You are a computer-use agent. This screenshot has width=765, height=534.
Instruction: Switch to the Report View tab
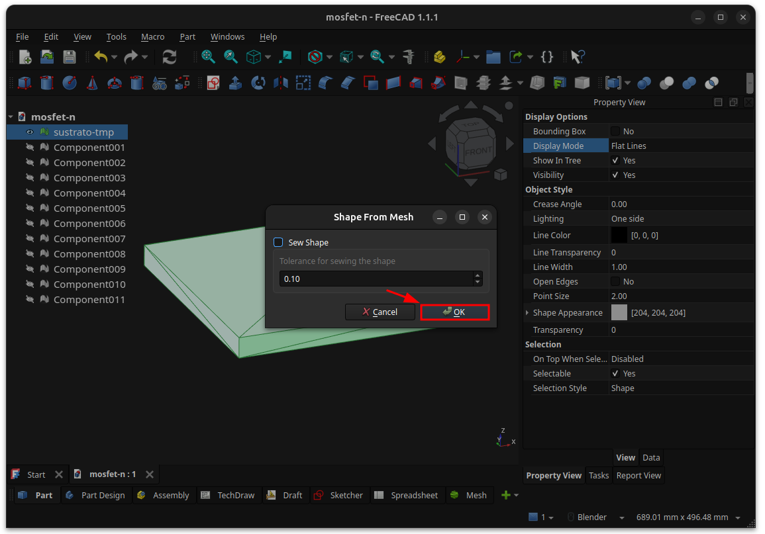tap(638, 476)
